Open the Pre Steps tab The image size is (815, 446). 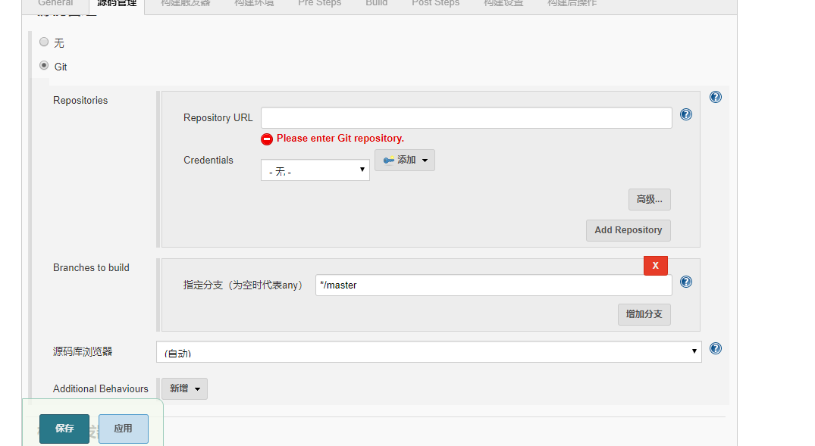pyautogui.click(x=319, y=3)
